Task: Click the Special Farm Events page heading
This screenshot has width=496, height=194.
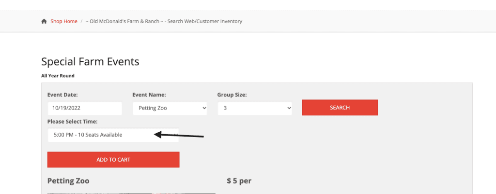Action: tap(90, 61)
